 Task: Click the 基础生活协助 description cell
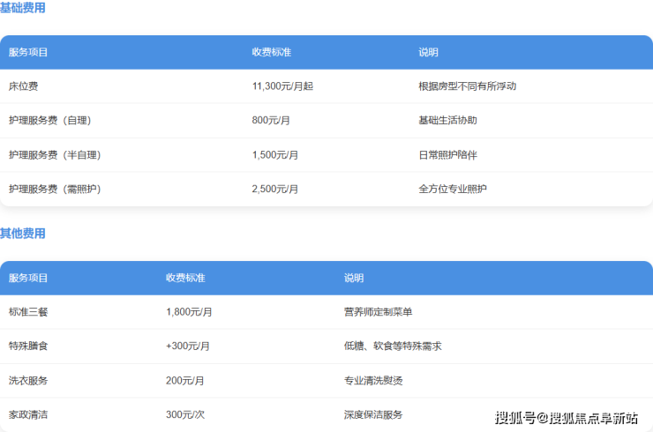click(447, 120)
